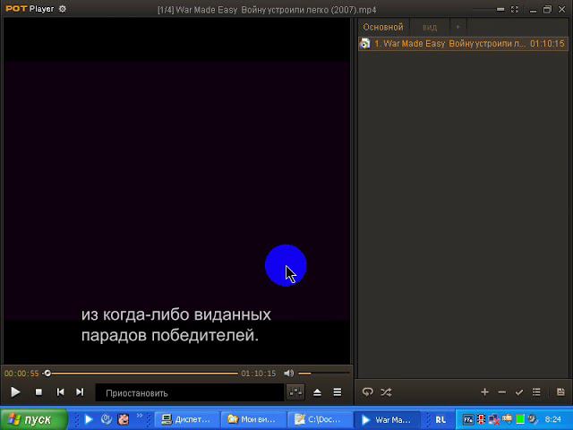The image size is (573, 430).
Task: Click the compact mode bar icon in title bar
Action: pyautogui.click(x=500, y=9)
